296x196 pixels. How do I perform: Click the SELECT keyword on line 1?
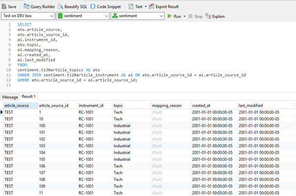point(25,25)
